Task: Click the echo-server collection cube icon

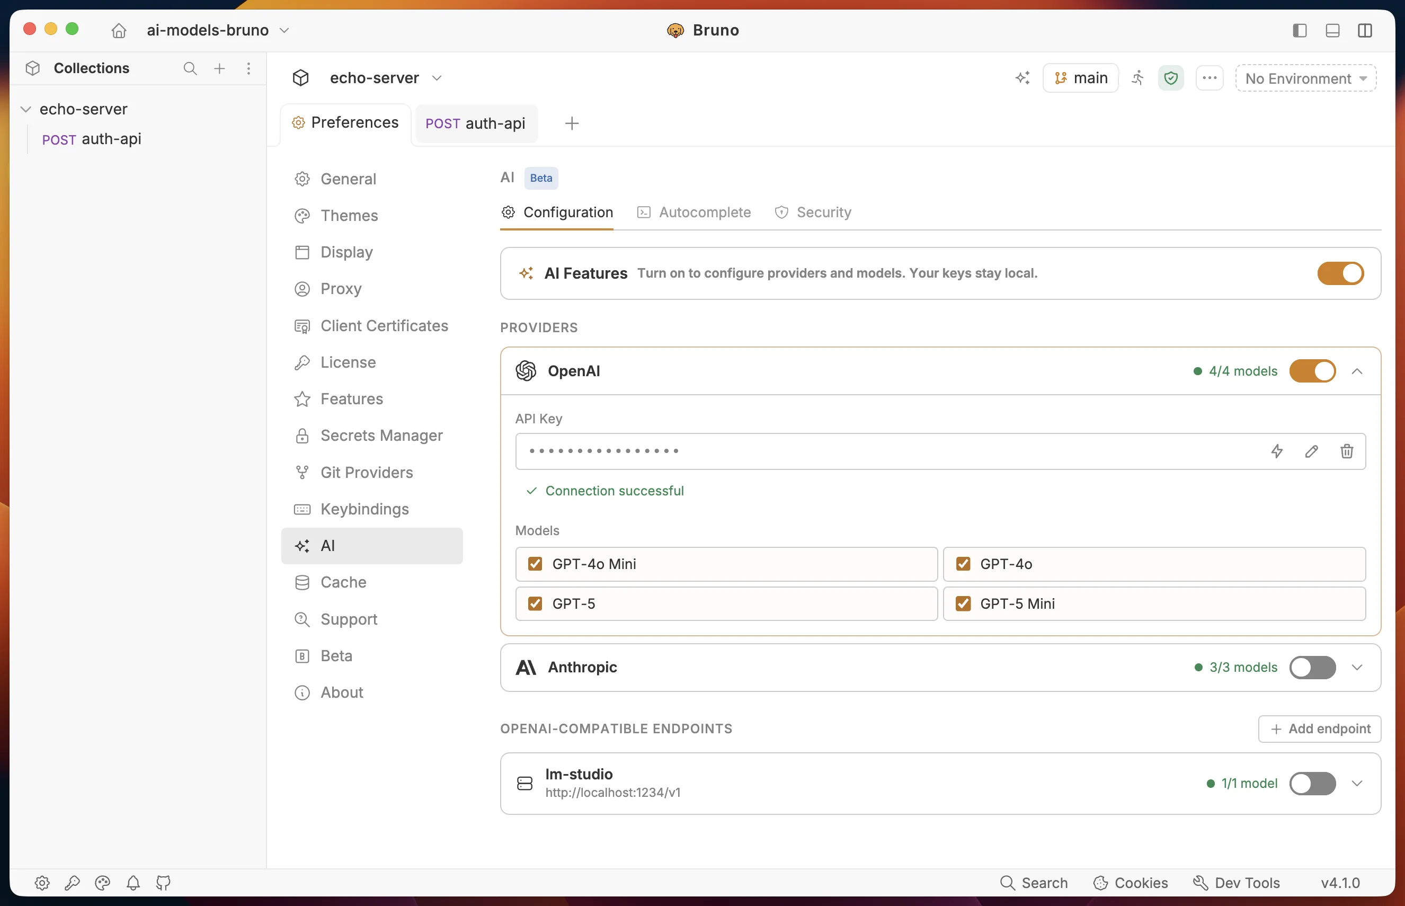Action: point(300,78)
